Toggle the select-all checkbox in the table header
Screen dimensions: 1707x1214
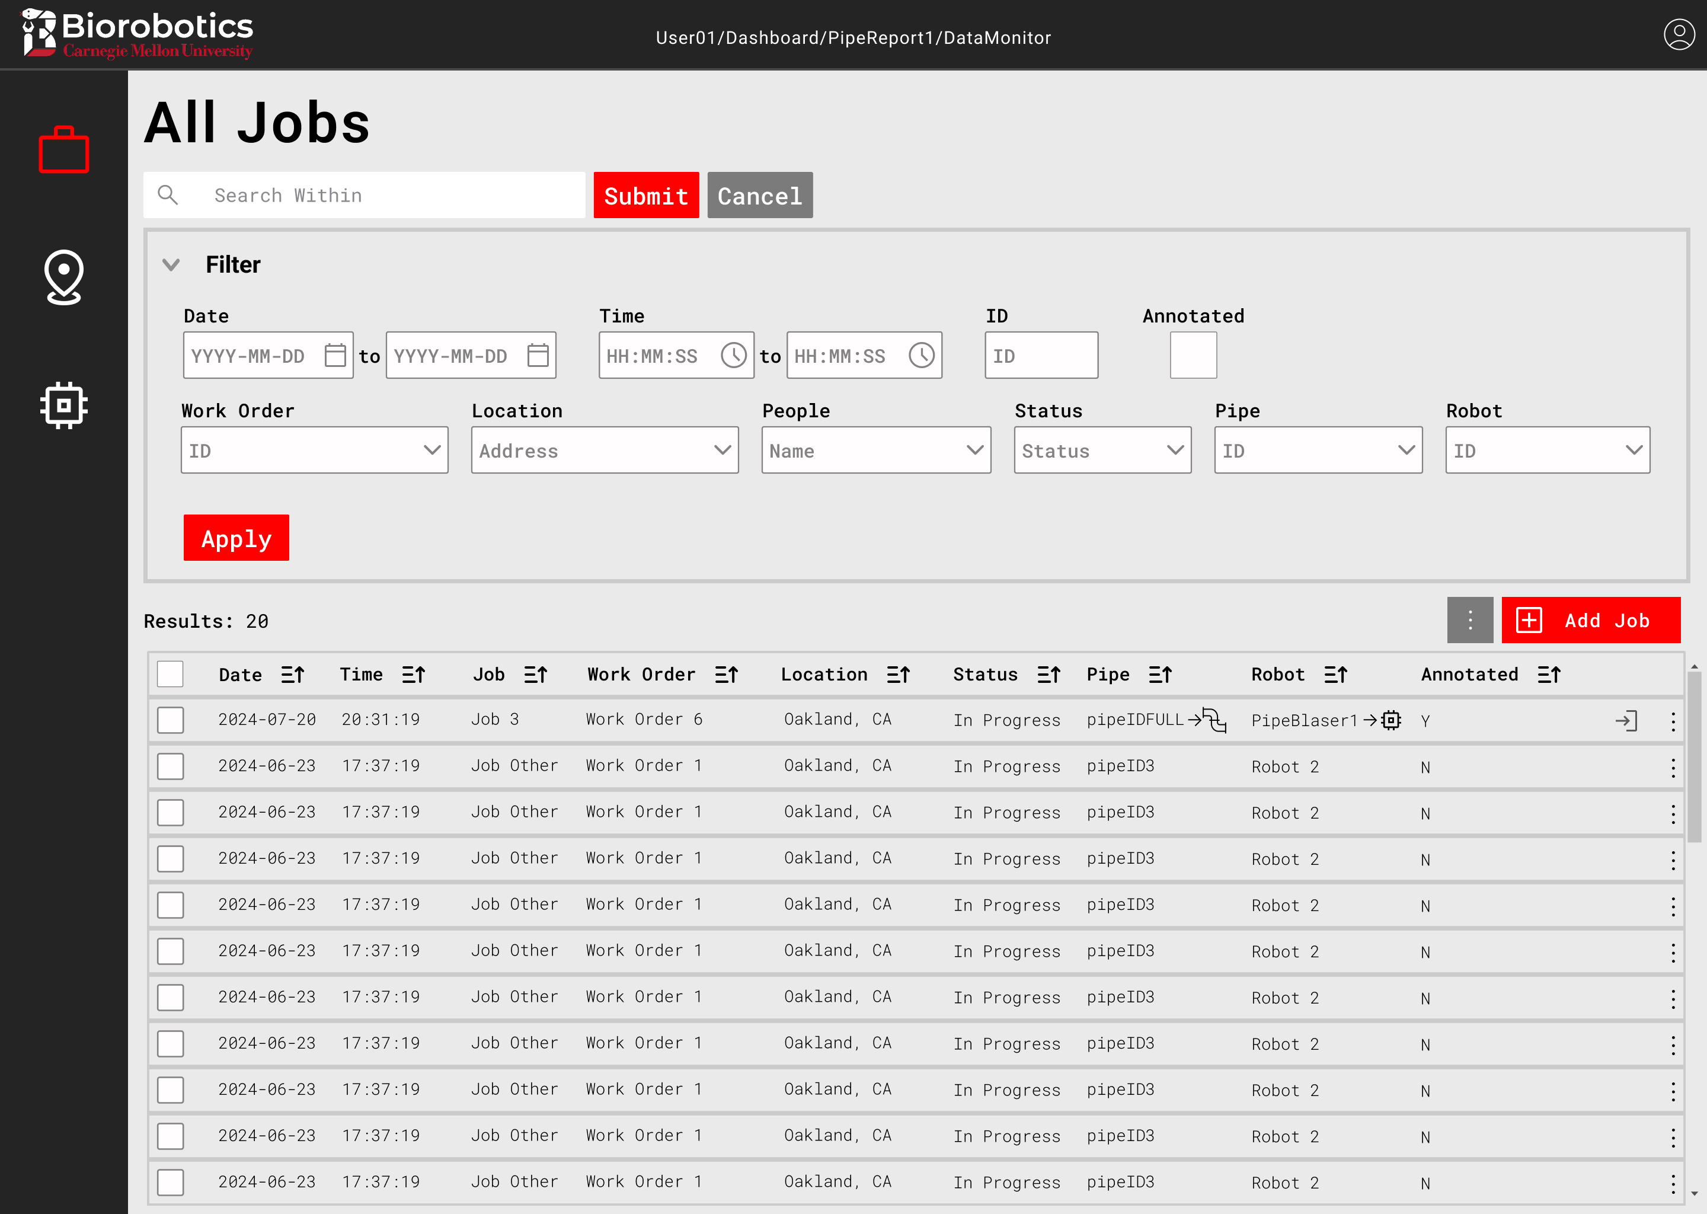(170, 673)
